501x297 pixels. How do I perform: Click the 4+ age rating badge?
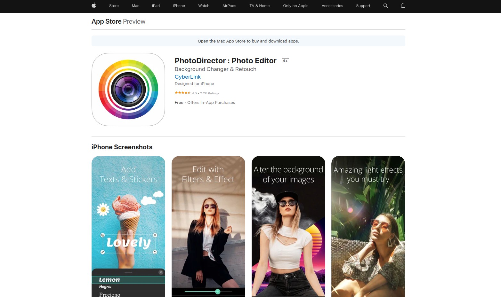285,61
